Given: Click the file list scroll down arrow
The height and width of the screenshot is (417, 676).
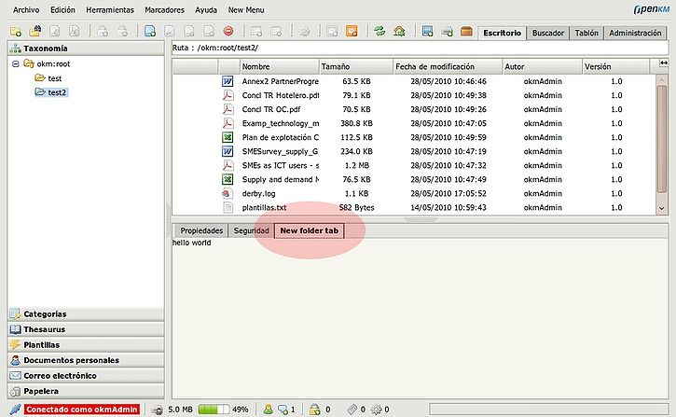Looking at the screenshot, I should (x=662, y=208).
